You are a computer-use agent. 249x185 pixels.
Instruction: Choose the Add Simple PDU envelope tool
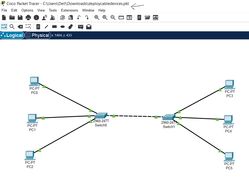click(80, 26)
